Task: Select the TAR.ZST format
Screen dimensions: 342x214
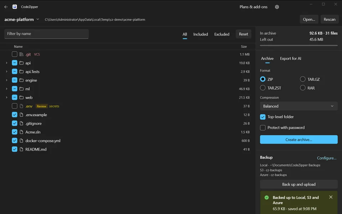Action: 263,88
